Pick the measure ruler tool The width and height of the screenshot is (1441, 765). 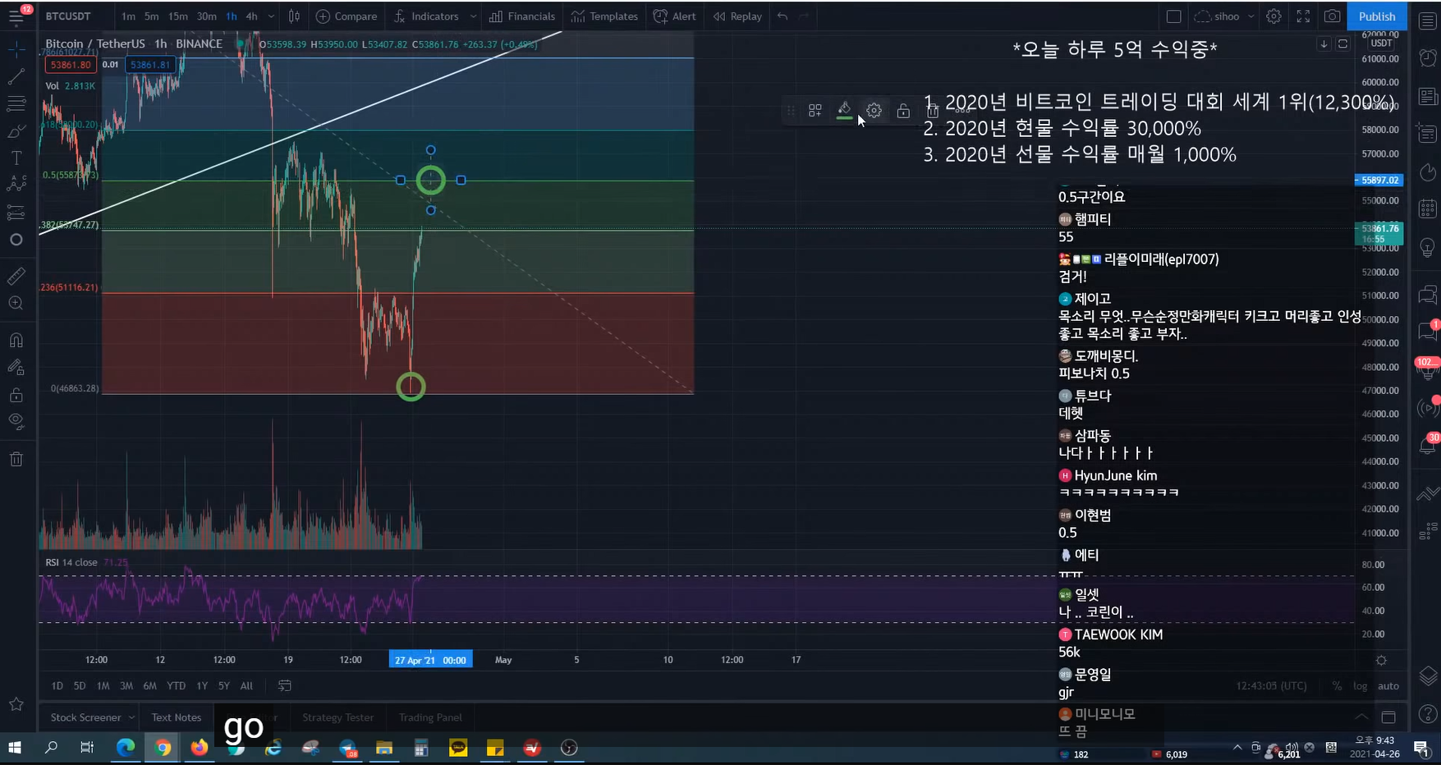pyautogui.click(x=16, y=277)
